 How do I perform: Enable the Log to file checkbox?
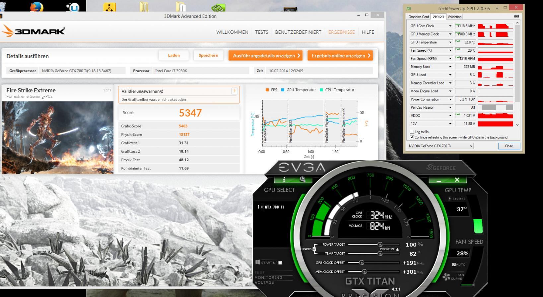(412, 132)
